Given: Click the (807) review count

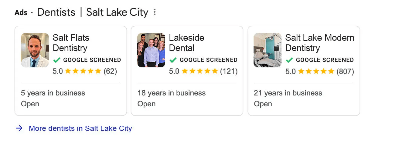Looking at the screenshot, I should (x=345, y=72).
